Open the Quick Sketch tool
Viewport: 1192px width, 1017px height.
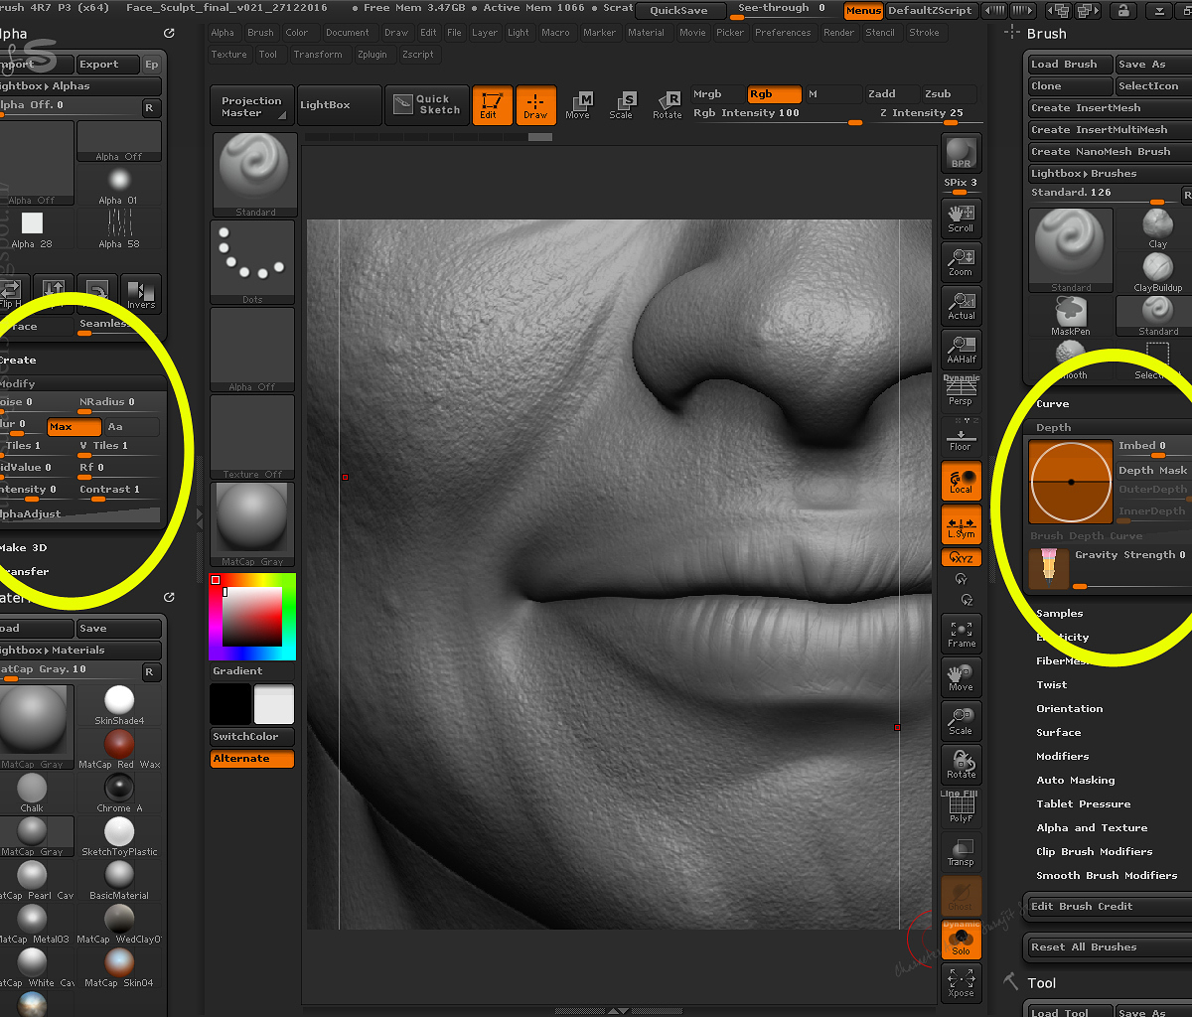[x=426, y=104]
